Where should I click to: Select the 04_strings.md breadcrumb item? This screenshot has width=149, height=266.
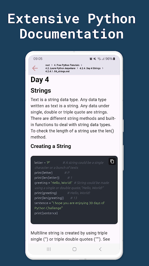[57, 71]
